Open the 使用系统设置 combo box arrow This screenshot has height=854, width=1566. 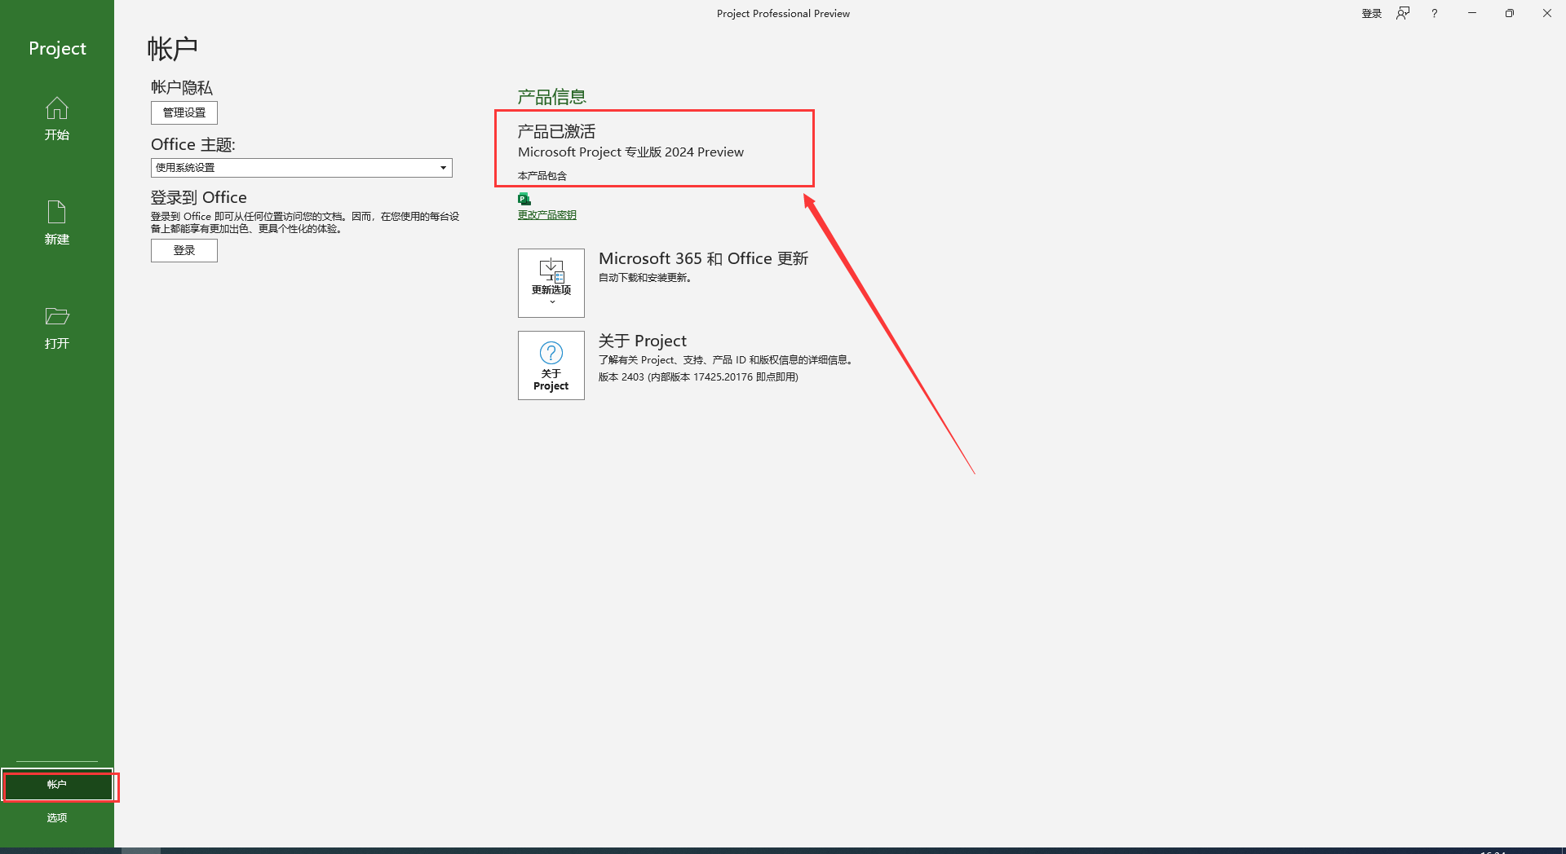coord(441,167)
